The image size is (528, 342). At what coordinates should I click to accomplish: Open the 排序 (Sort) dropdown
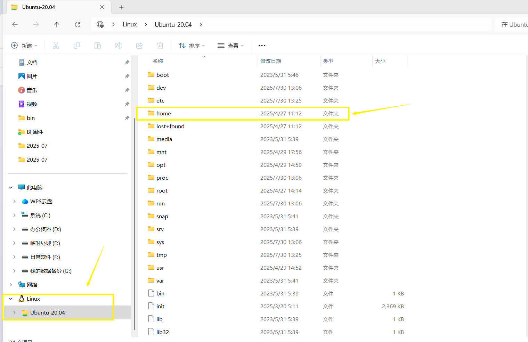coord(192,46)
